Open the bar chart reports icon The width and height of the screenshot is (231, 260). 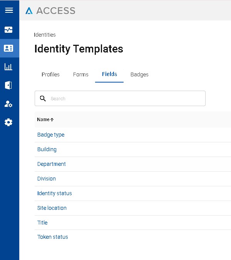(x=8, y=67)
